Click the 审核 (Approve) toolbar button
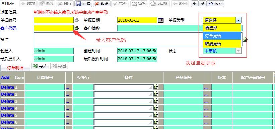This screenshot has height=129, width=275. (139, 4)
